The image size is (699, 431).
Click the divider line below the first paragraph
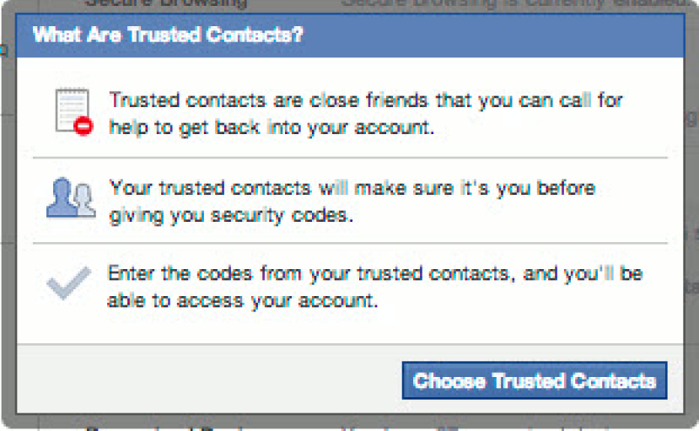tap(350, 157)
